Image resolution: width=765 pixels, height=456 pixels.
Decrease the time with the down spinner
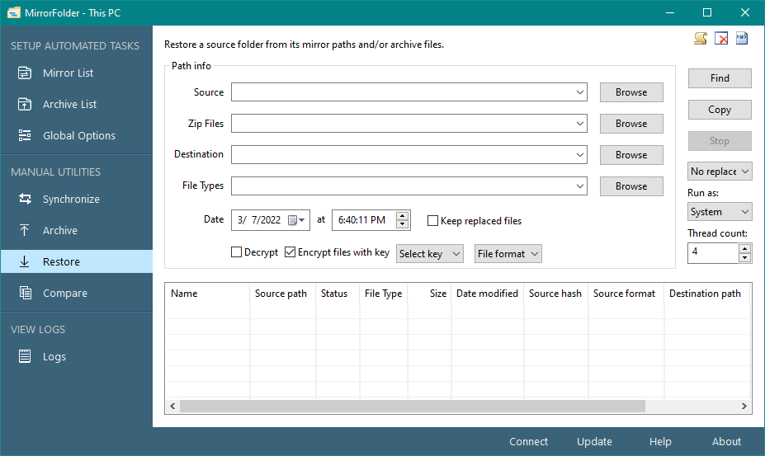402,224
